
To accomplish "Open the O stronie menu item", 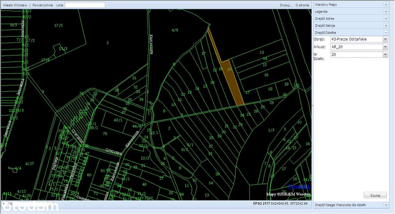I will click(x=302, y=5).
